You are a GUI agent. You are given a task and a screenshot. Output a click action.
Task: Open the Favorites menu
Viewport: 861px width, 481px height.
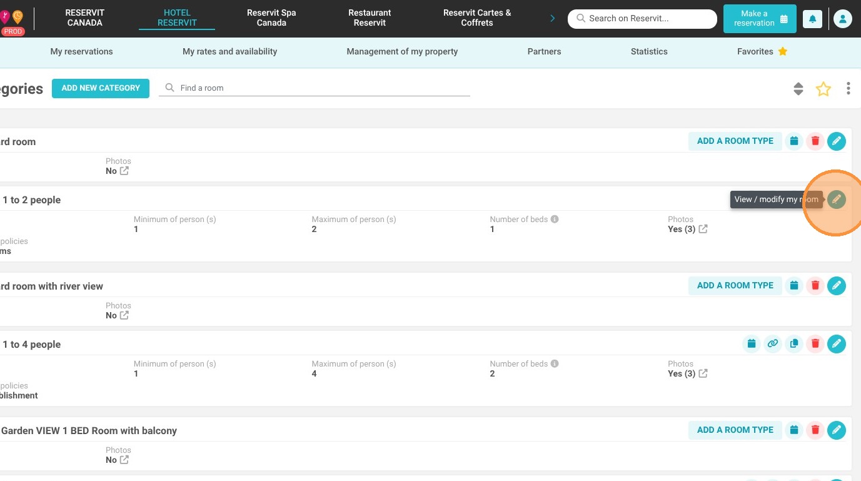(x=762, y=52)
